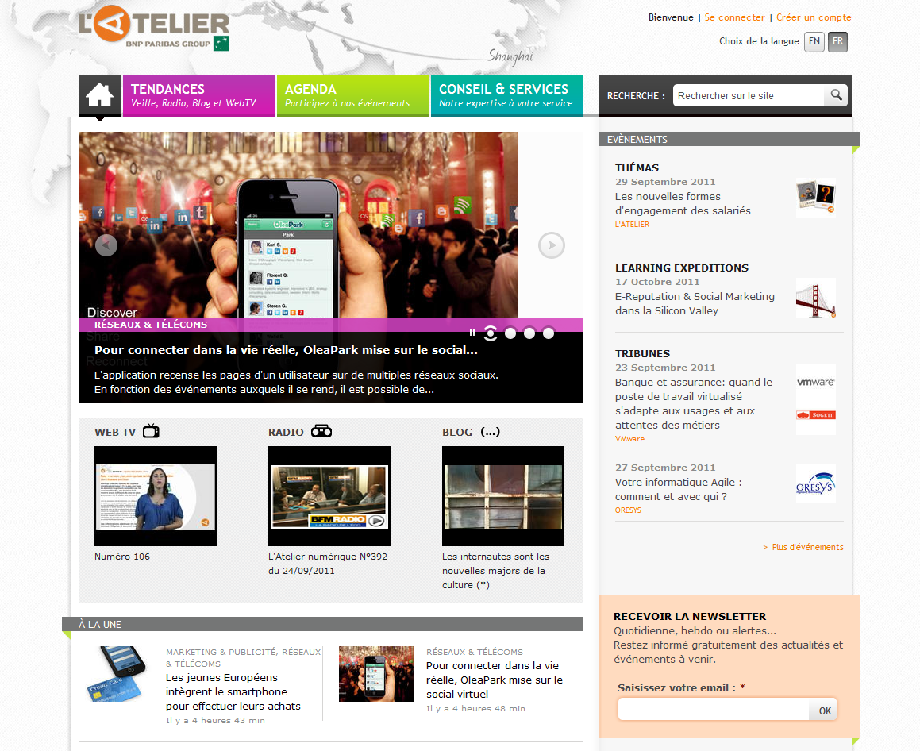Image resolution: width=920 pixels, height=751 pixels.
Task: Open Pour connecter dans la vie réelle article
Action: click(x=494, y=680)
